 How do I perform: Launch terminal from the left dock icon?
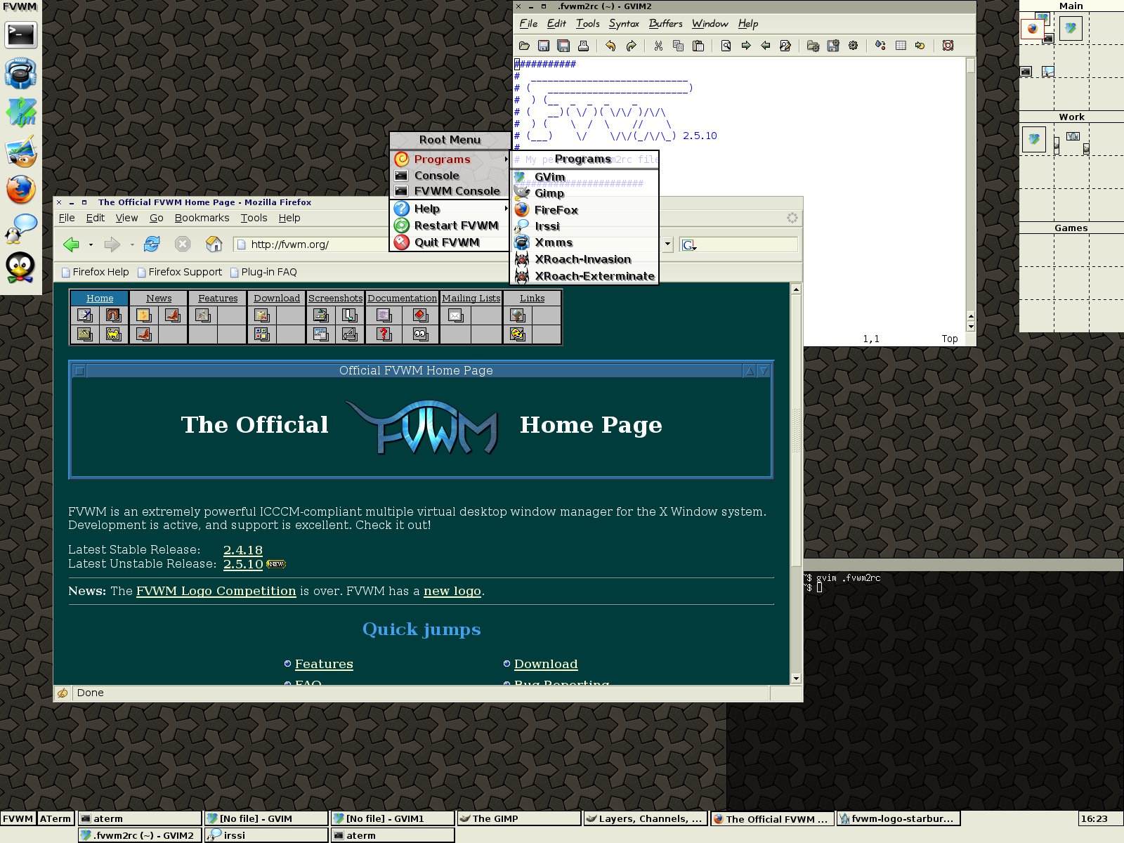pyautogui.click(x=20, y=34)
